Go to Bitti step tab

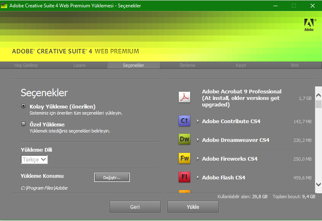295,65
